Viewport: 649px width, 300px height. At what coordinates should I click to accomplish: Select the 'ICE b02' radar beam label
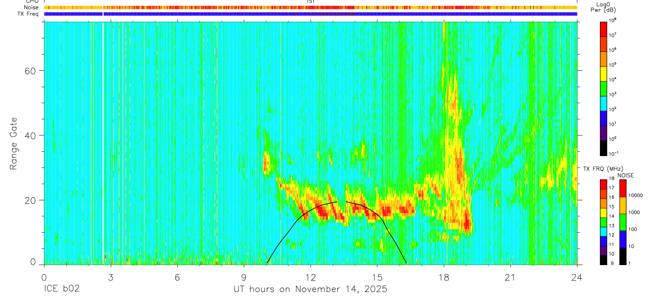[x=61, y=289]
